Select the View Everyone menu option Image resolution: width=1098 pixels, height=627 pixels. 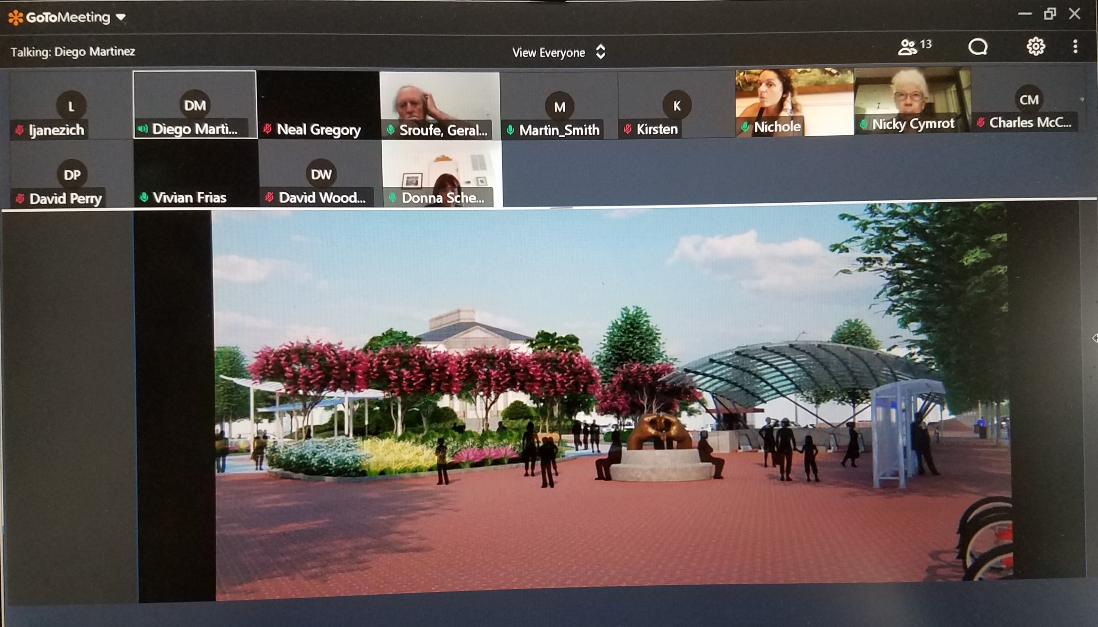coord(548,52)
